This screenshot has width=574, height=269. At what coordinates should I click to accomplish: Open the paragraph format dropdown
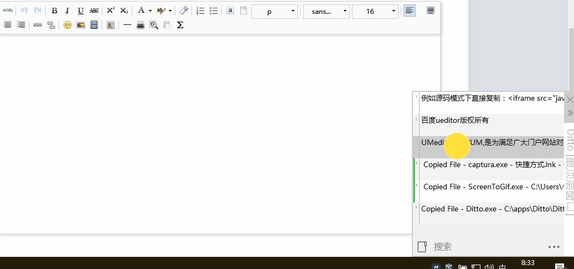pos(275,11)
